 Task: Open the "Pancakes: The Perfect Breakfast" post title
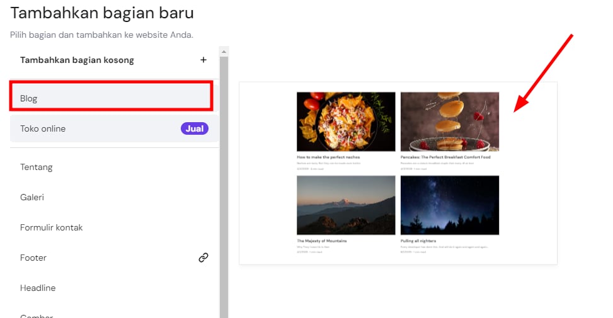[445, 157]
